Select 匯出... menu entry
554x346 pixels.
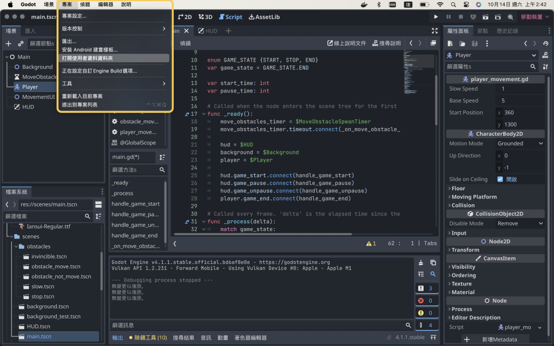tap(69, 41)
